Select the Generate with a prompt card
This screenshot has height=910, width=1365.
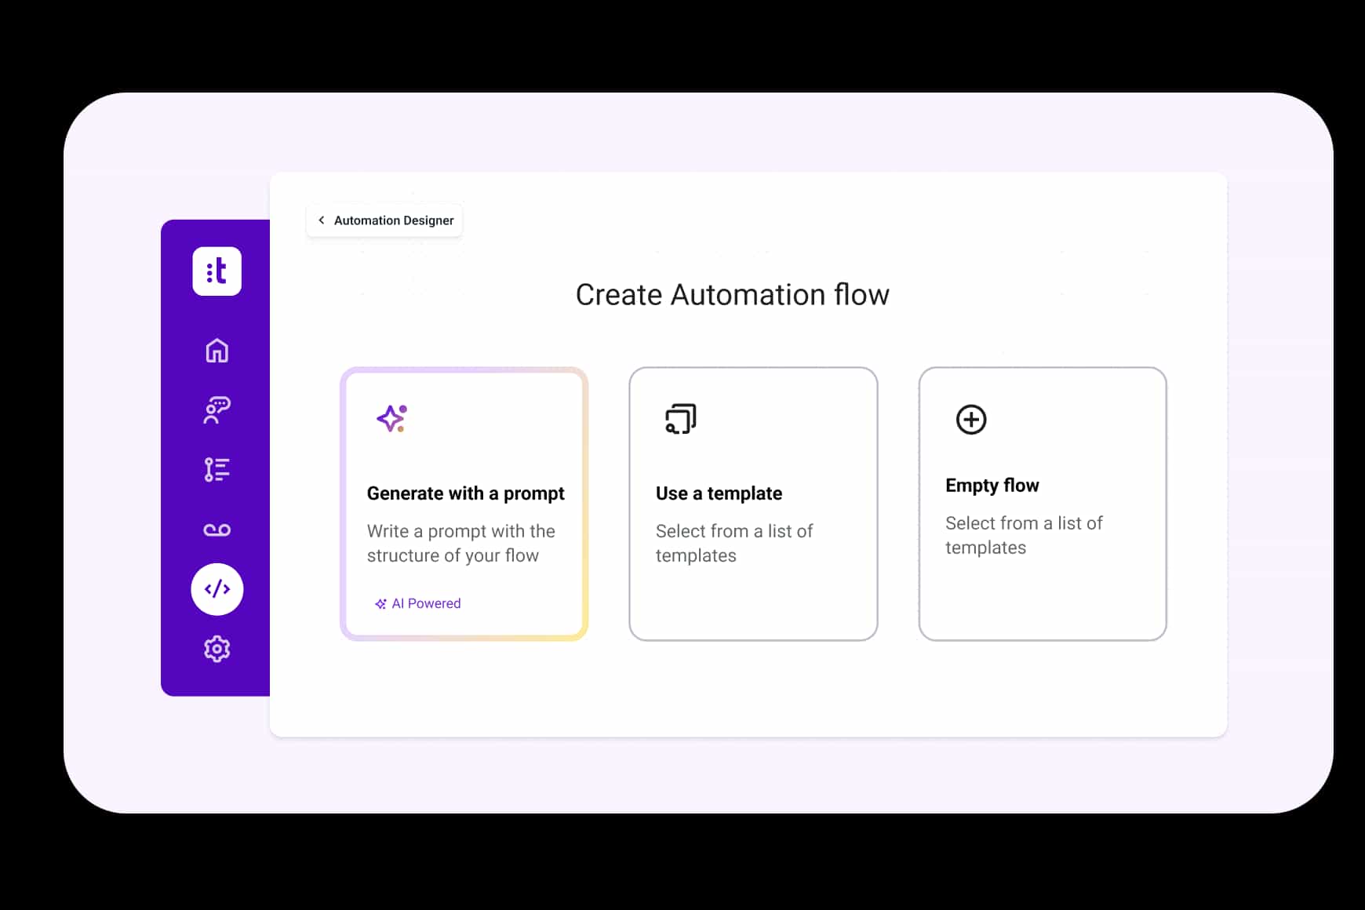click(x=464, y=504)
